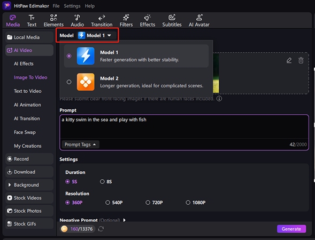This screenshot has height=240, width=315.
Task: Expand the Background section arrow
Action: coord(10,185)
